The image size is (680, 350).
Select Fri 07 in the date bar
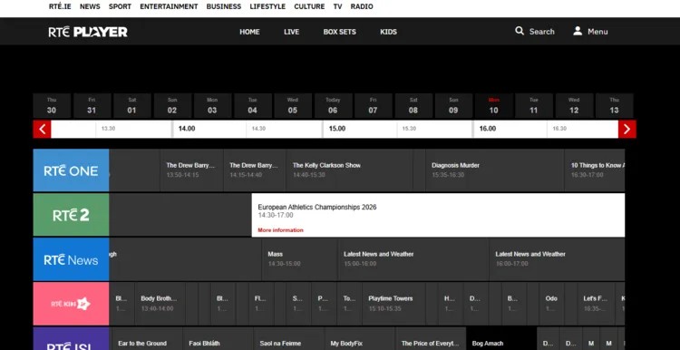coord(373,106)
